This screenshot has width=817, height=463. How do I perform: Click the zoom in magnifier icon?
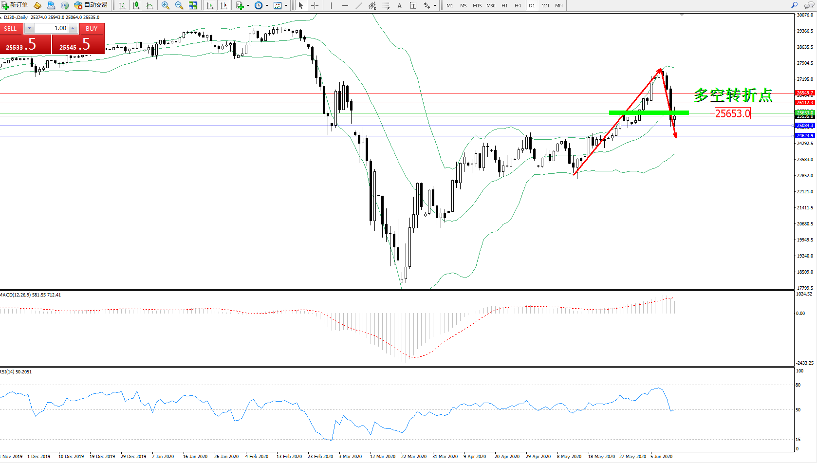(x=166, y=6)
